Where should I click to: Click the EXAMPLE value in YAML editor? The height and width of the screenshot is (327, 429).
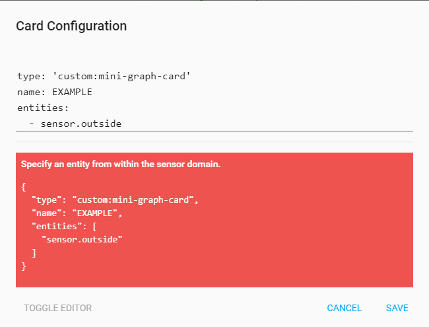[72, 92]
